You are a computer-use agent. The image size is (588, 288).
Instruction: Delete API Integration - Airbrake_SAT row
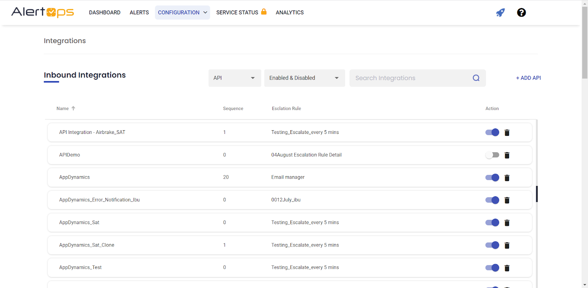click(507, 132)
